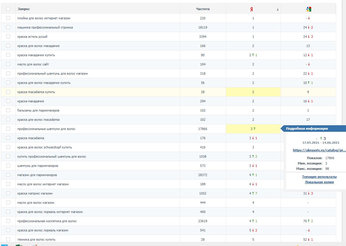Click query 'масло для волос интернет магазин'
The width and height of the screenshot is (346, 246).
click(43, 184)
